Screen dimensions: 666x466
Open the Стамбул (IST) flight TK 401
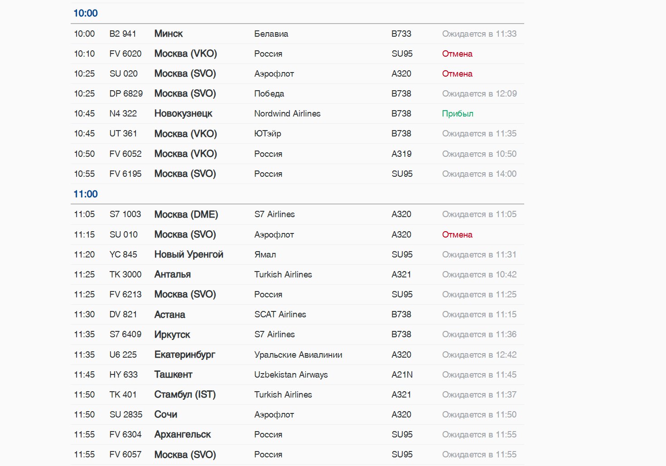tap(297, 394)
